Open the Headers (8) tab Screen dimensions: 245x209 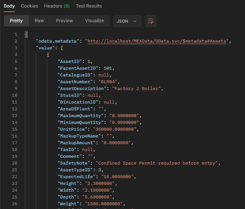pyautogui.click(x=57, y=6)
